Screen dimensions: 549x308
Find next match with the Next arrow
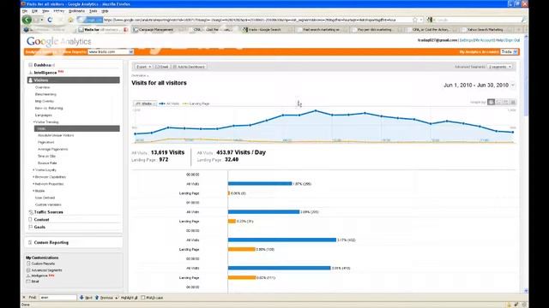coord(86,298)
